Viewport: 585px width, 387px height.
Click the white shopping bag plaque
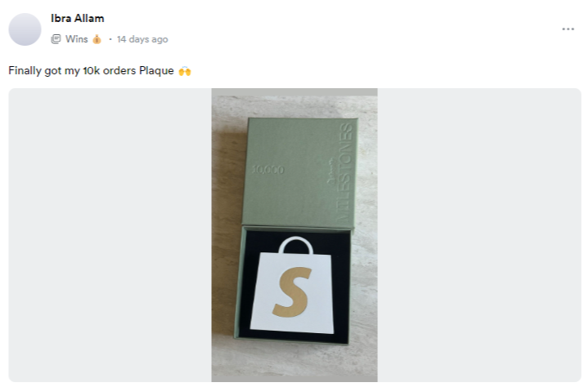292,287
